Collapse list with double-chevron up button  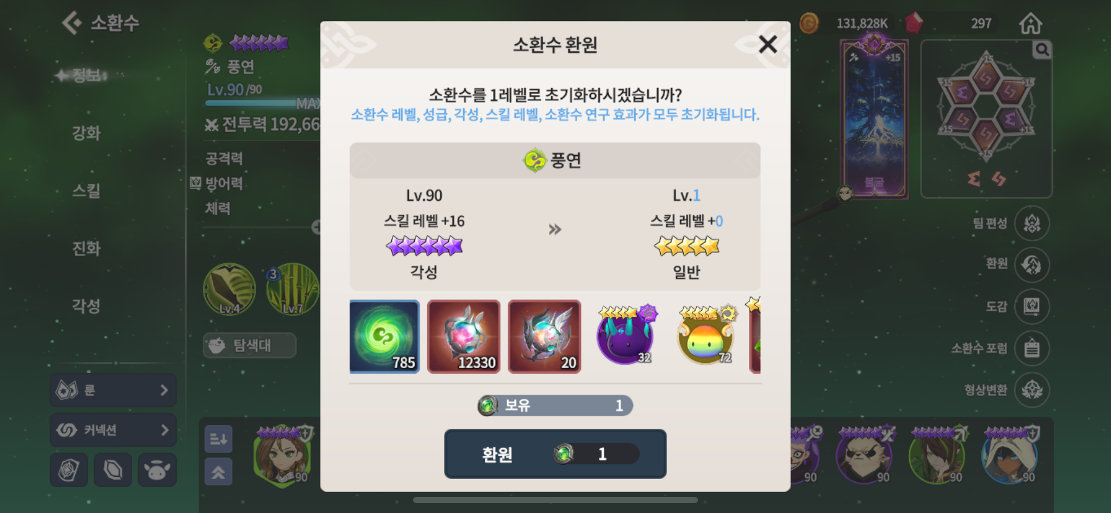(218, 472)
